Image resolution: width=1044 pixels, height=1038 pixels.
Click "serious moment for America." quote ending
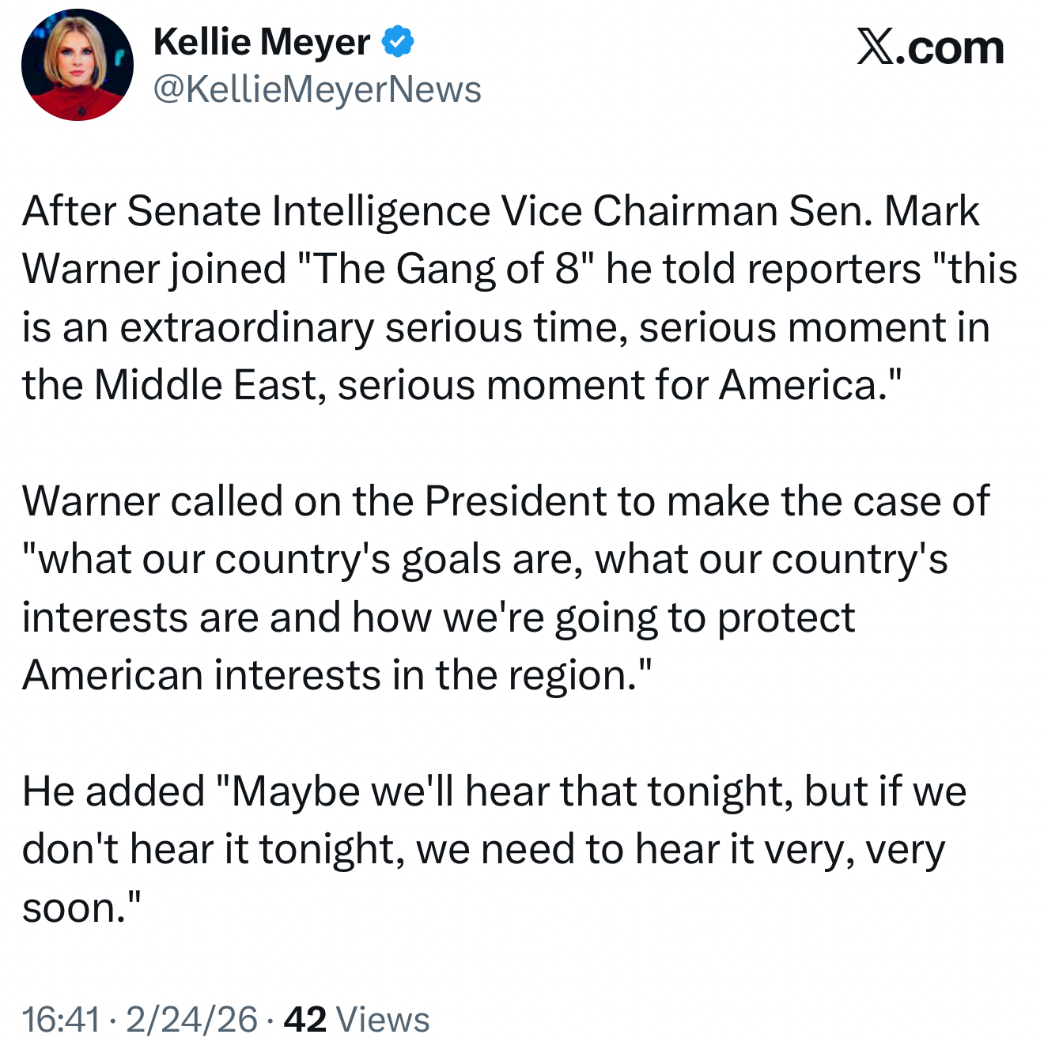pyautogui.click(x=619, y=385)
